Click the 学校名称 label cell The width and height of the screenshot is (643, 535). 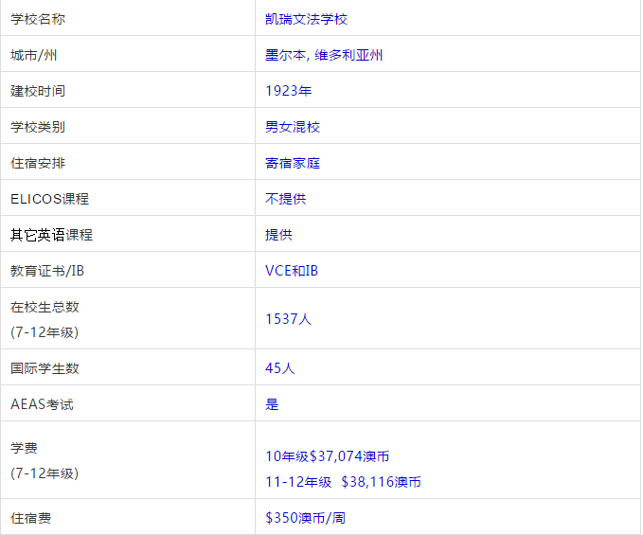tap(38, 19)
